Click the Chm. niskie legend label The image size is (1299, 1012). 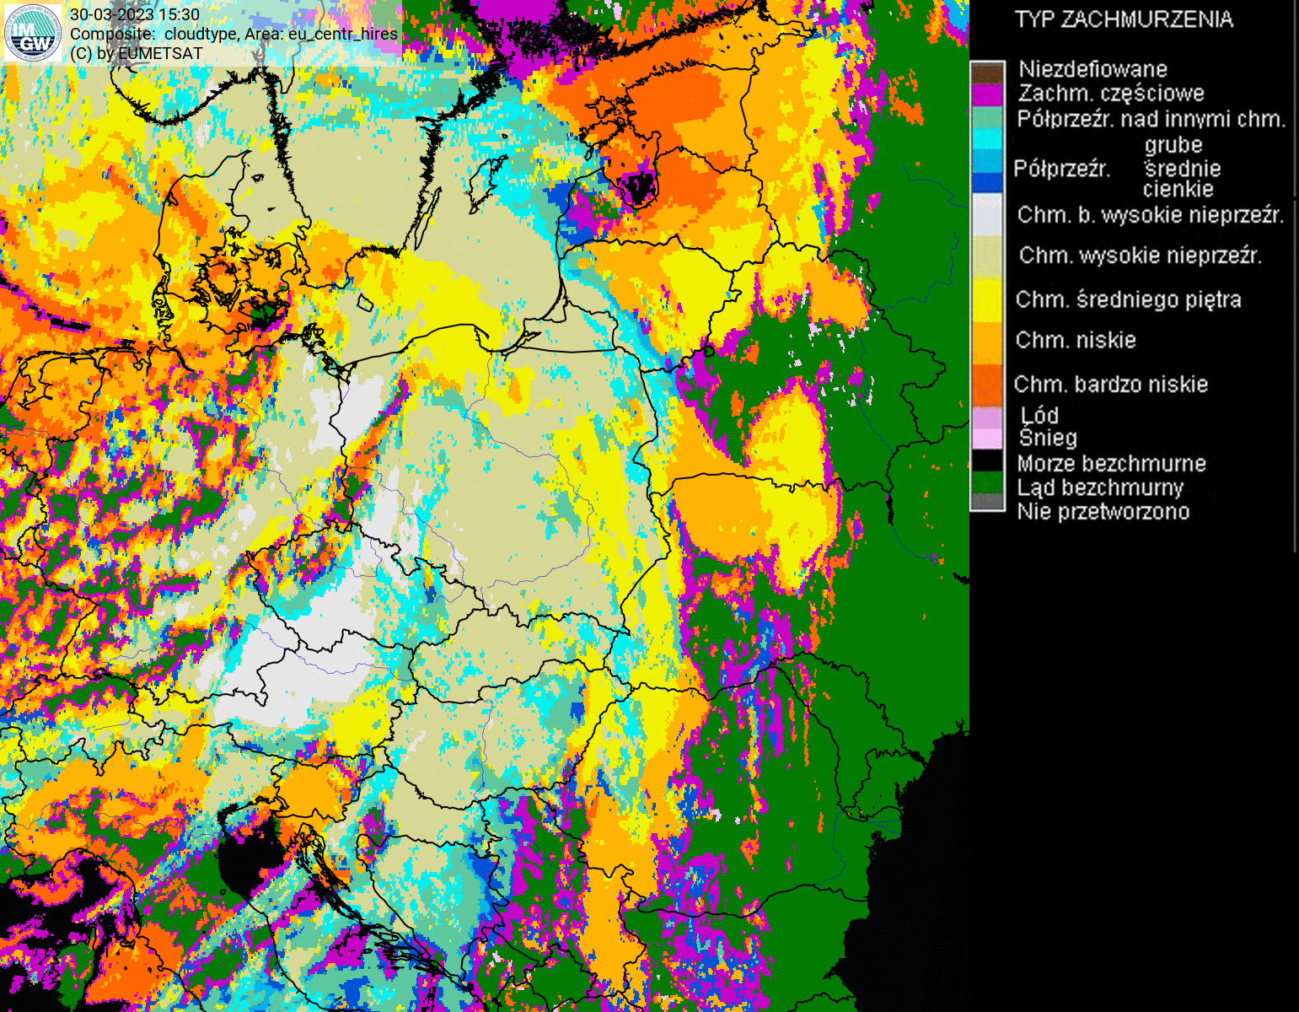pyautogui.click(x=1076, y=340)
